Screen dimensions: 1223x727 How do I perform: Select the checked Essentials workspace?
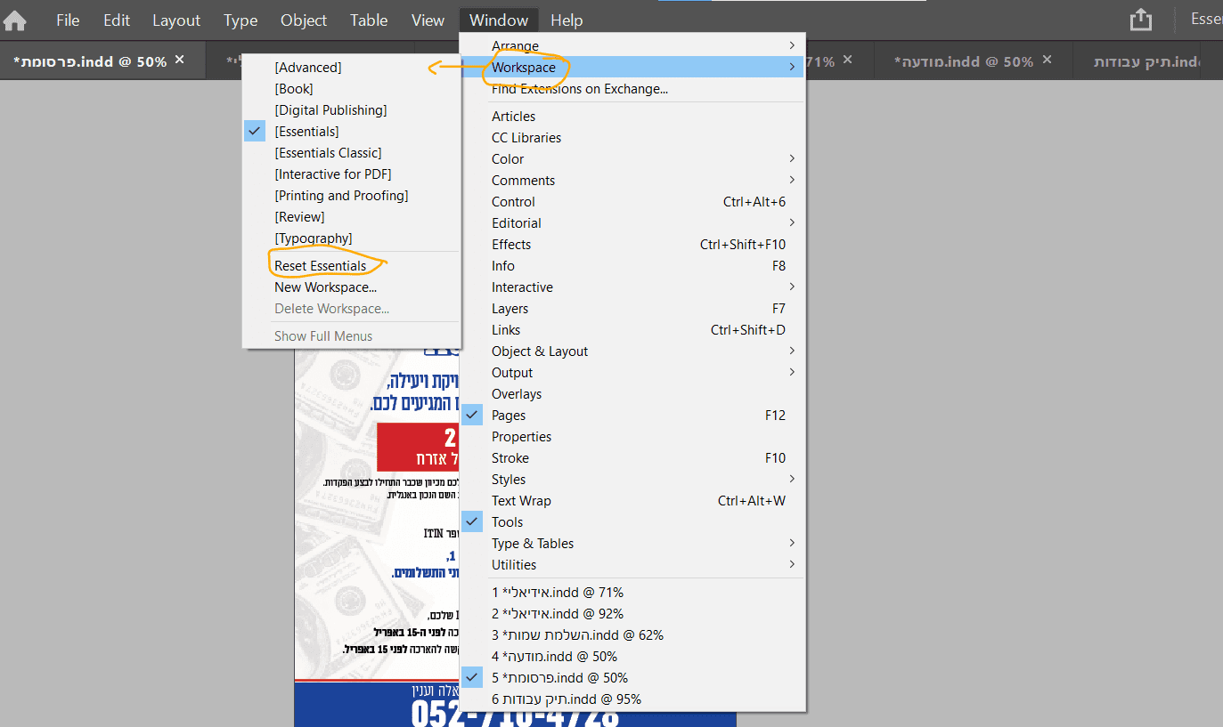pos(352,132)
